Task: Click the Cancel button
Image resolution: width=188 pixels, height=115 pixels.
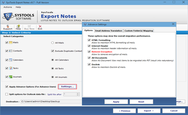Action: (x=174, y=111)
